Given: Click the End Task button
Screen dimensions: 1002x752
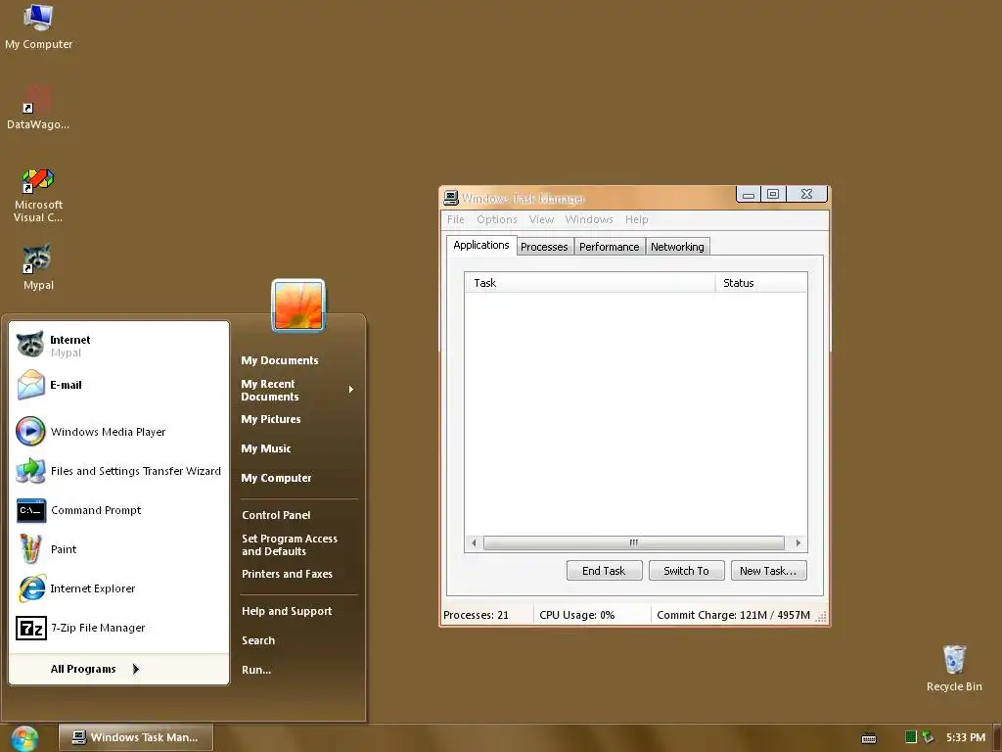Looking at the screenshot, I should [x=604, y=571].
